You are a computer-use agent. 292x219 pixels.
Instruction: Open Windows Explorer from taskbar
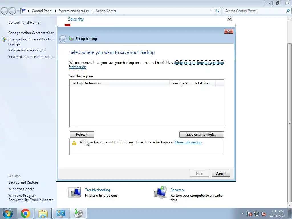tap(43, 213)
